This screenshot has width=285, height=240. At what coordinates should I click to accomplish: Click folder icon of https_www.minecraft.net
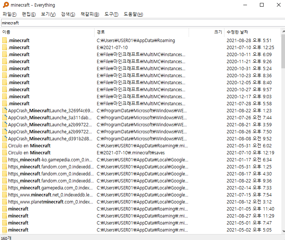point(4,195)
